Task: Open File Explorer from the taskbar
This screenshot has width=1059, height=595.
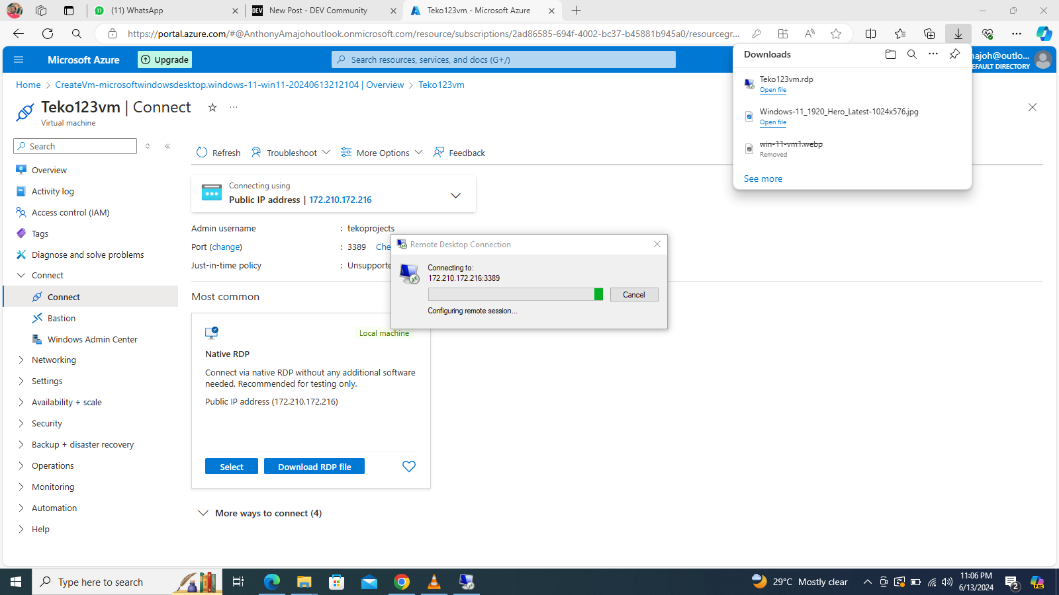Action: click(304, 582)
